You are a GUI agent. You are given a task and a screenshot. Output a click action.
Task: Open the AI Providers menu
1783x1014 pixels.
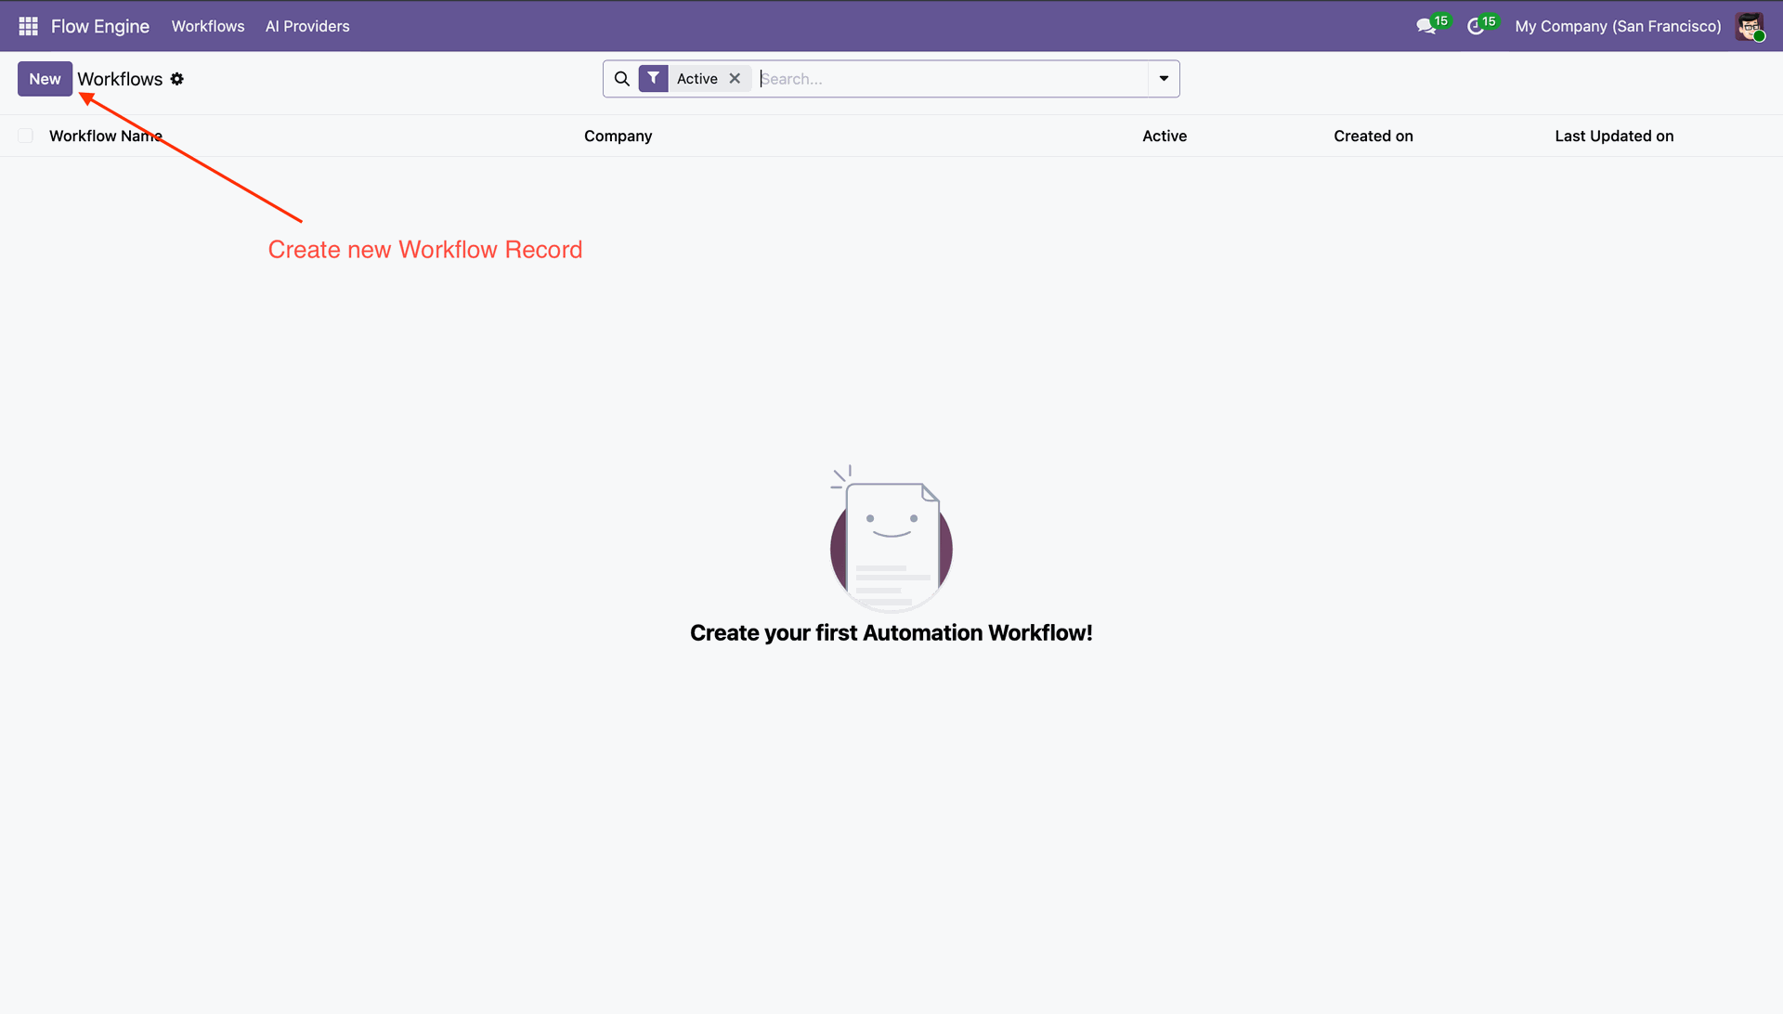pyautogui.click(x=307, y=26)
